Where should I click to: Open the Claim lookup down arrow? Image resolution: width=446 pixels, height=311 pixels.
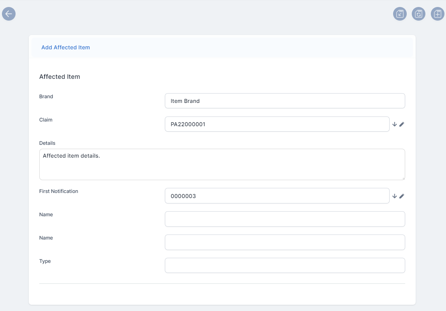click(394, 124)
